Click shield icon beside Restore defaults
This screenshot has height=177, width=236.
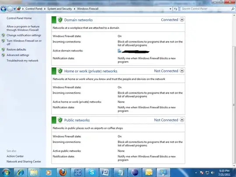tap(3, 49)
